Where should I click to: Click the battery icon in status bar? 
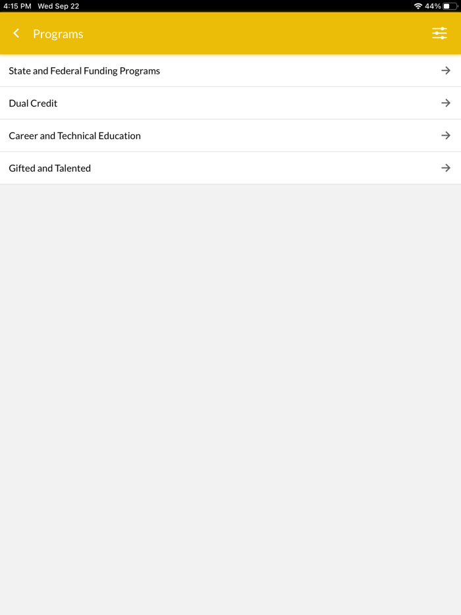click(450, 6)
